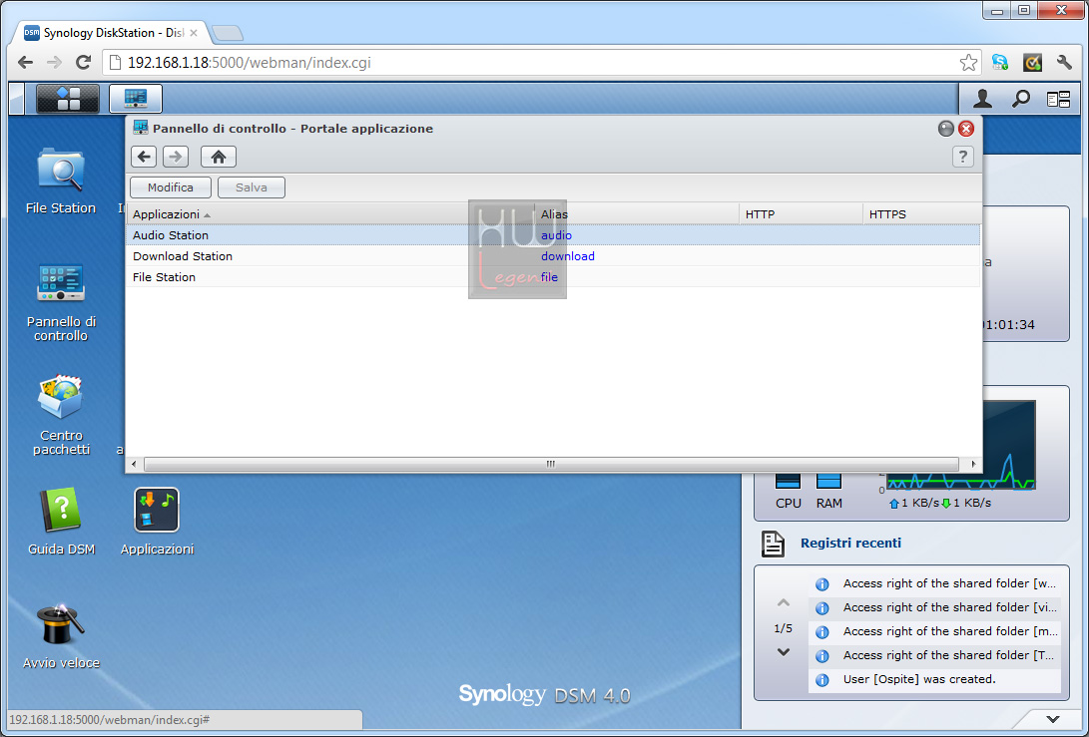
Task: Select log entry for shared folder [T...
Action: [935, 655]
